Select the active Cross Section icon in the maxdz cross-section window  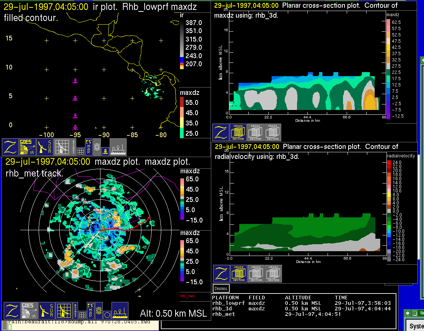pyautogui.click(x=238, y=132)
